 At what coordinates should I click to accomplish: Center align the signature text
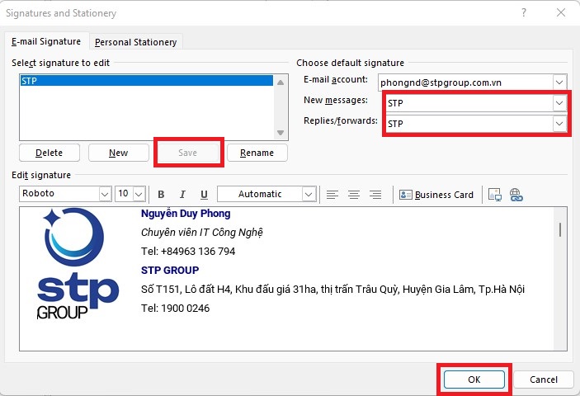[x=354, y=195]
